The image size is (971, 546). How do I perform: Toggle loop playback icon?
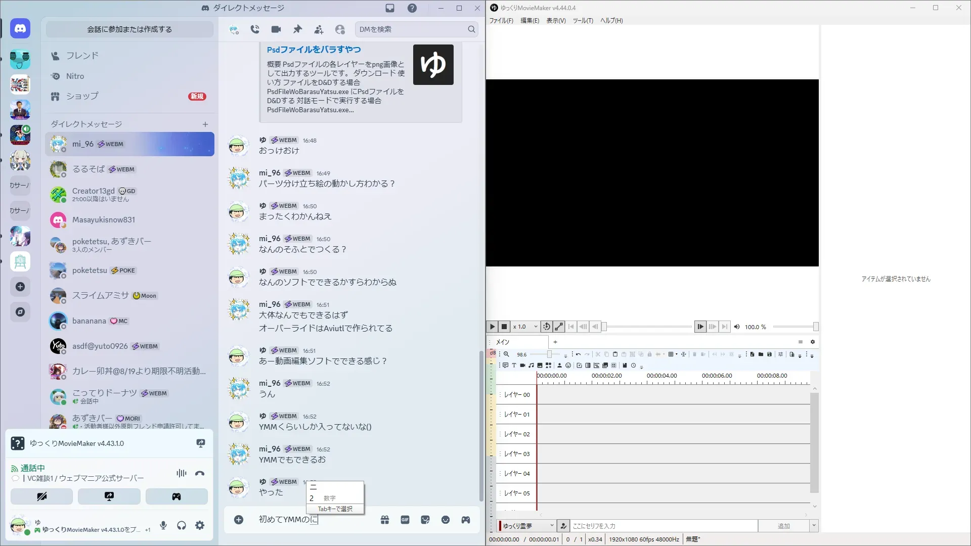tap(546, 327)
